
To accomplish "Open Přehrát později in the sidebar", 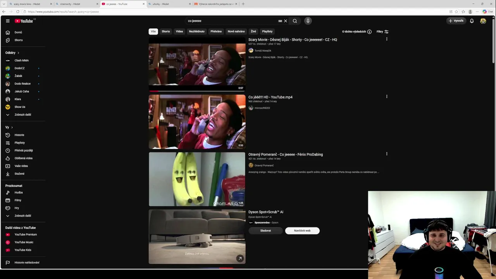I will click(x=23, y=150).
